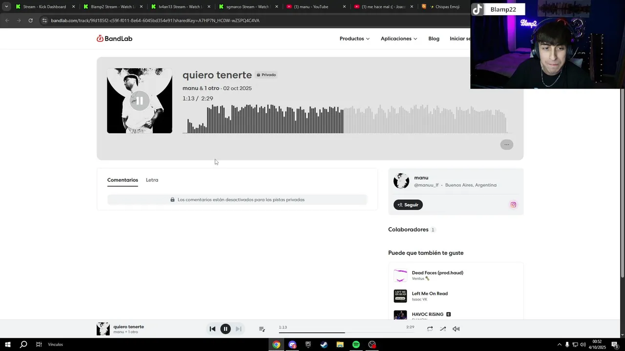Go back in browser history
This screenshot has width=625, height=351.
pyautogui.click(x=7, y=20)
